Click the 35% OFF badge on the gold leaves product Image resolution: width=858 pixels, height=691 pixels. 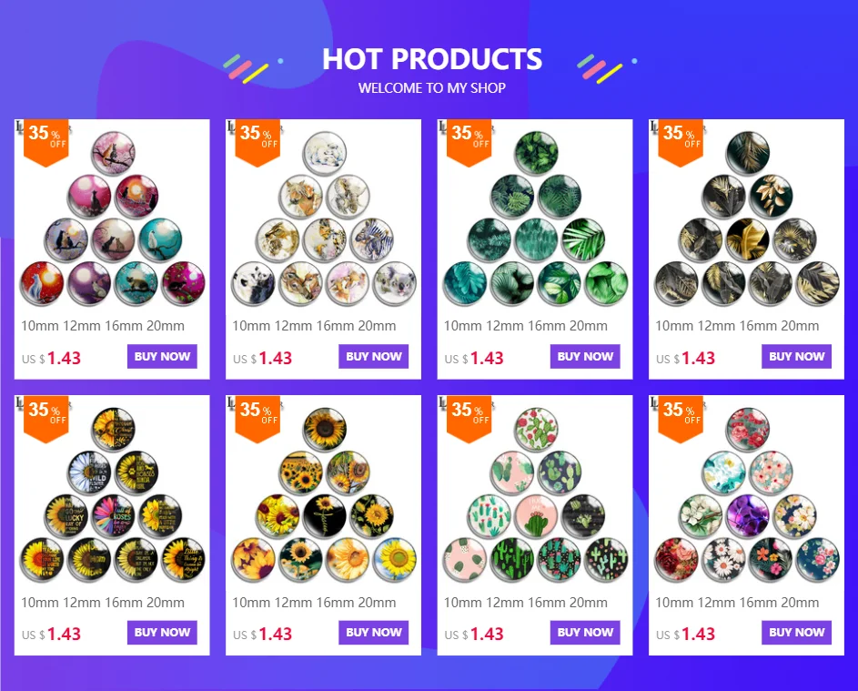click(681, 142)
